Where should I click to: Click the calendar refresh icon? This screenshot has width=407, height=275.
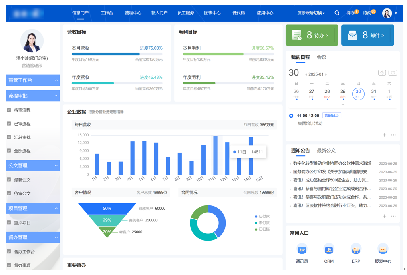(393, 73)
